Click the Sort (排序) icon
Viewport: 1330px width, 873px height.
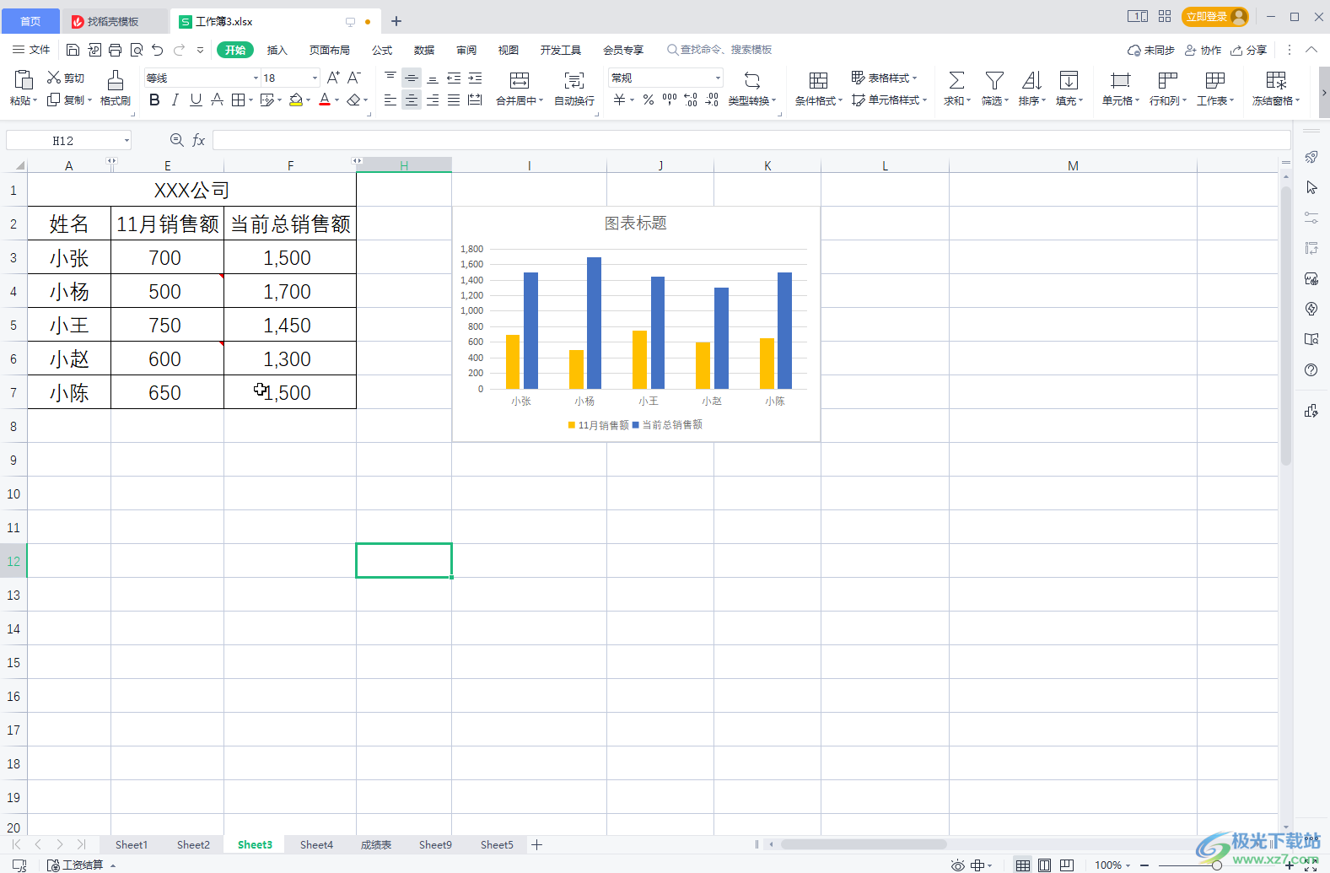pyautogui.click(x=1031, y=80)
